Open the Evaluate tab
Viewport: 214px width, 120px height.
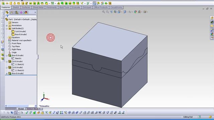[x=76, y=7]
